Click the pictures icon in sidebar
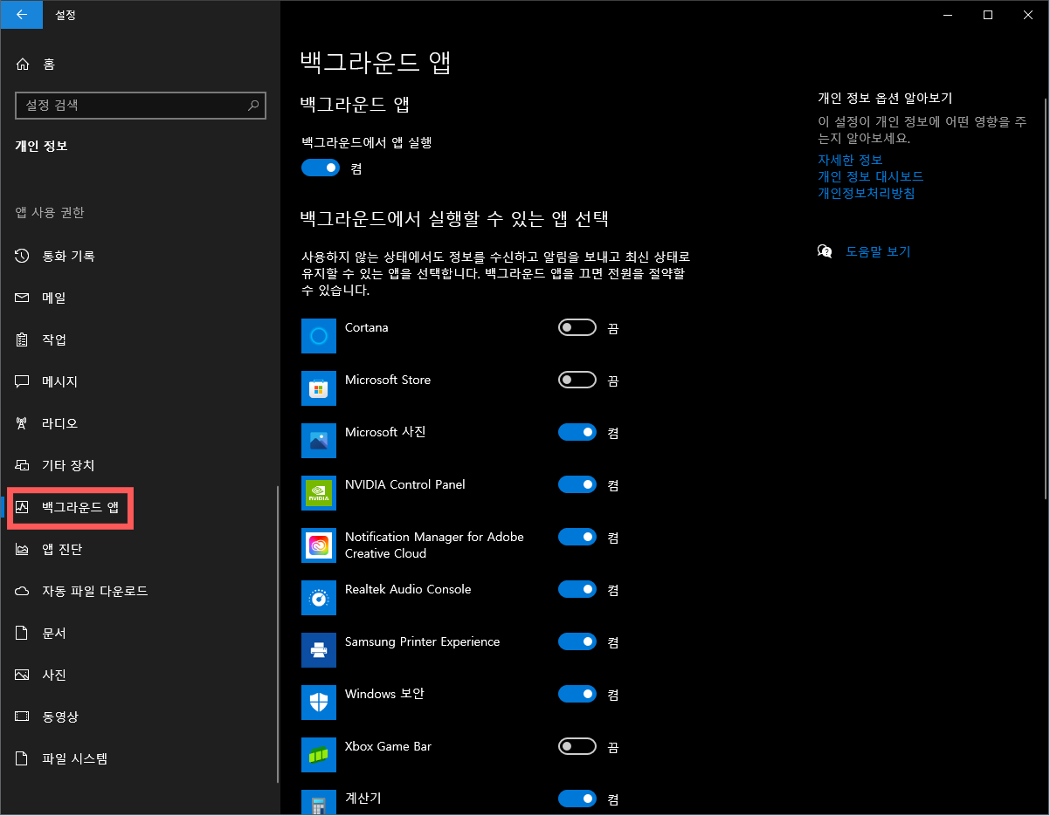Viewport: 1050px width, 816px height. (23, 675)
